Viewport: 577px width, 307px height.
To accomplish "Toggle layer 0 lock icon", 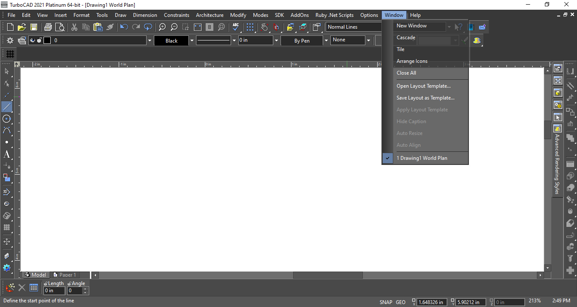I will coord(39,40).
